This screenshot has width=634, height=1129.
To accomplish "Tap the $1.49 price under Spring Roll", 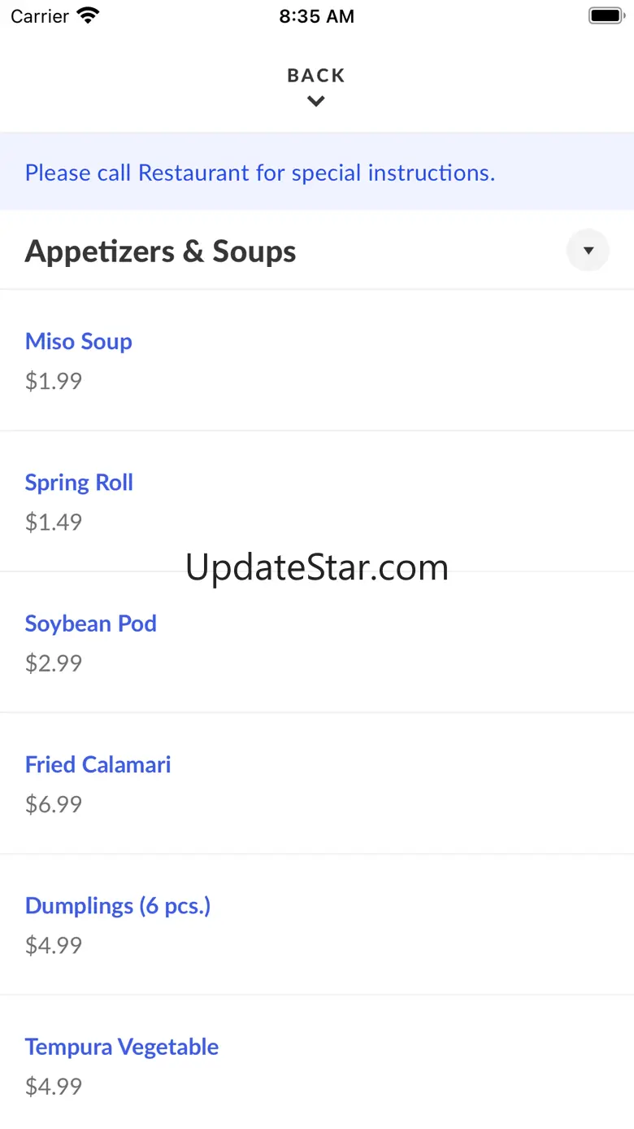I will point(54,522).
